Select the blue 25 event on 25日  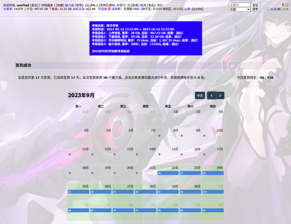(79, 192)
